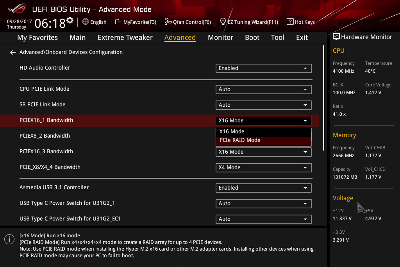Open the Tool tab
Screen dimensions: 400x267
click(x=277, y=38)
